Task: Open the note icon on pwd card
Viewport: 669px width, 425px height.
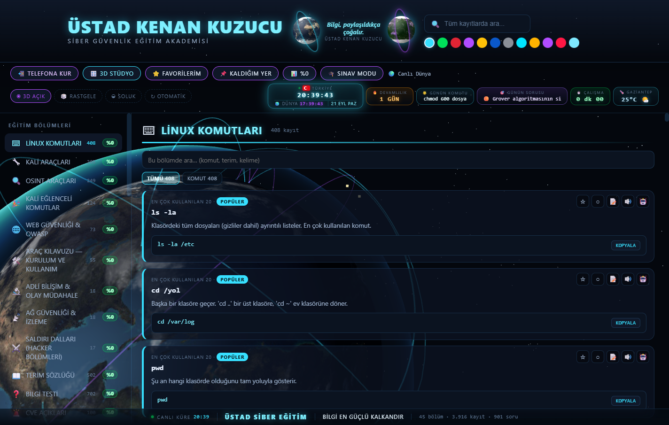Action: pyautogui.click(x=613, y=357)
